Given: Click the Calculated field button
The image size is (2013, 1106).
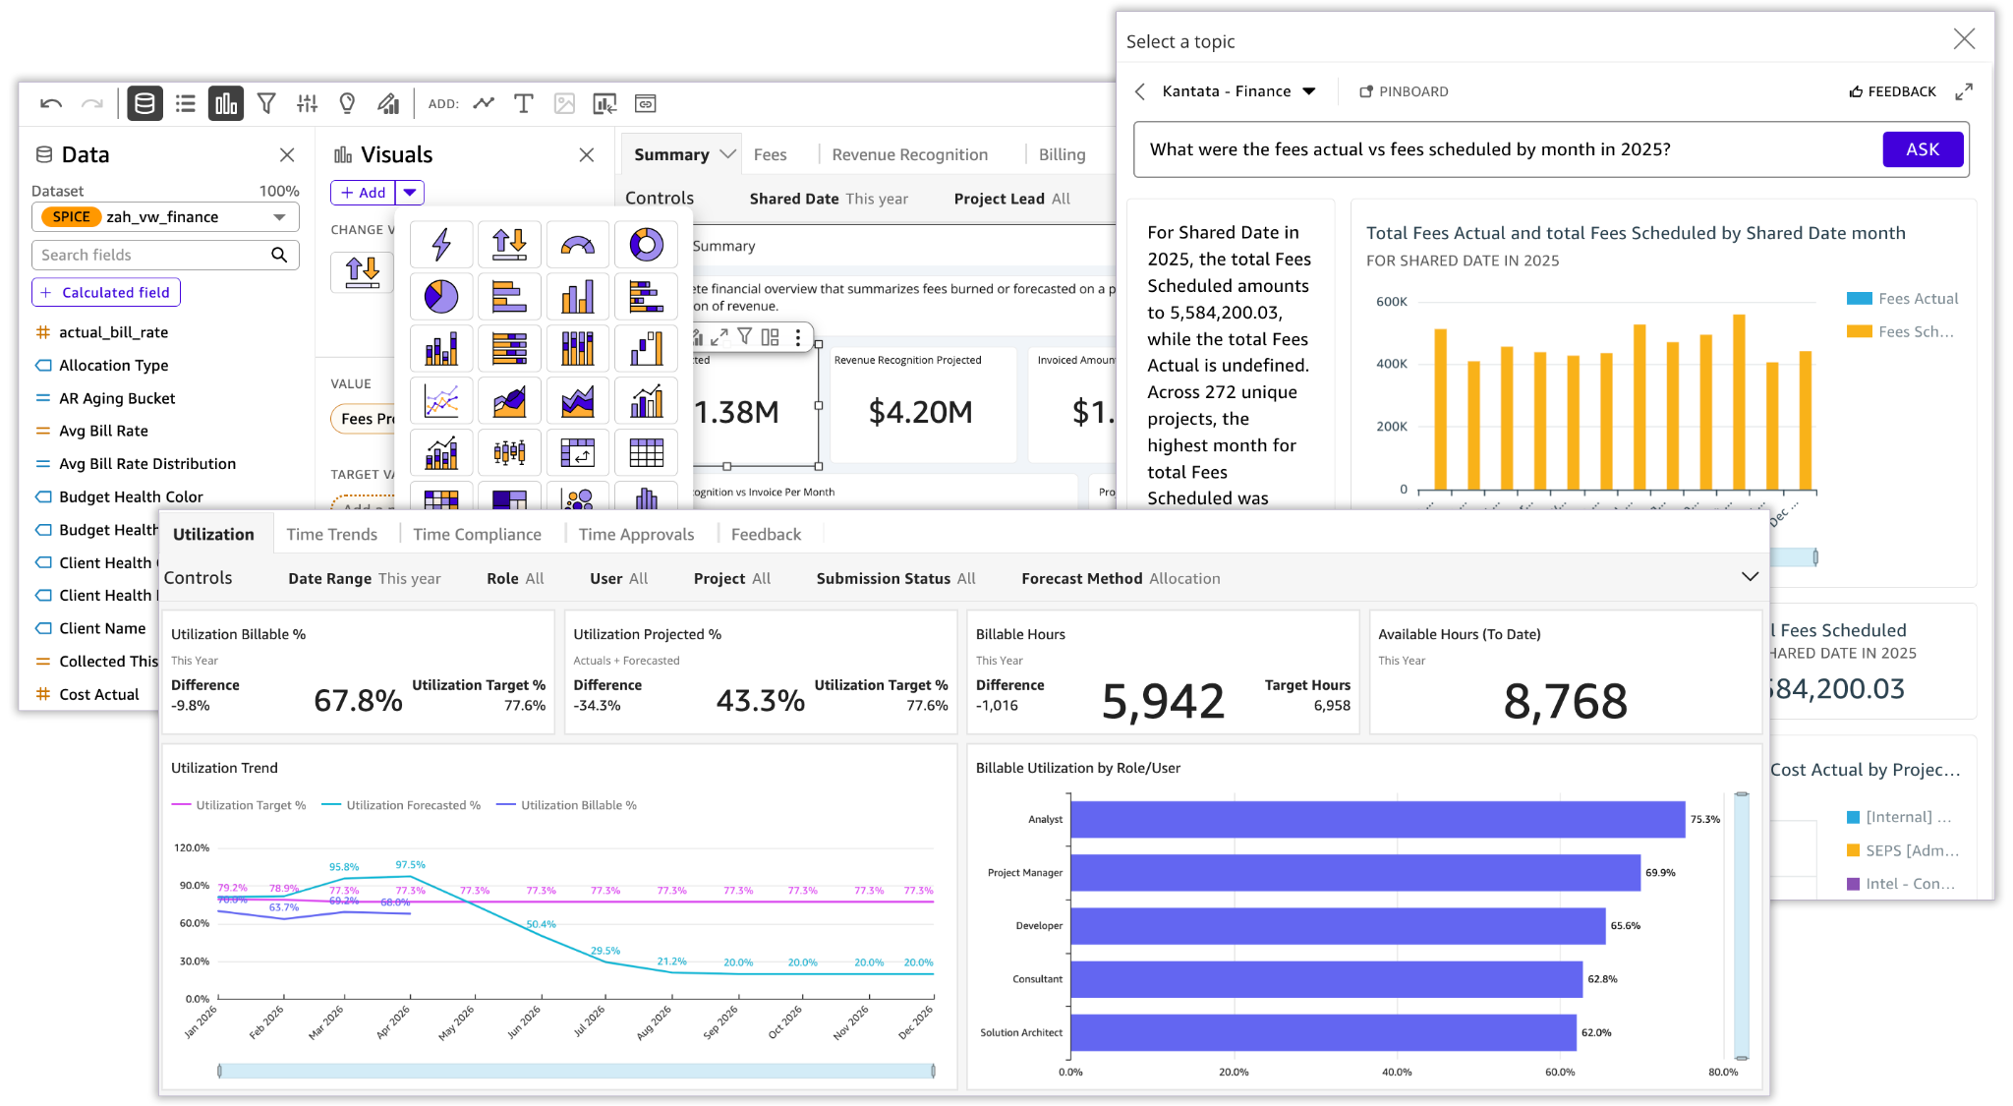Looking at the screenshot, I should (x=106, y=292).
